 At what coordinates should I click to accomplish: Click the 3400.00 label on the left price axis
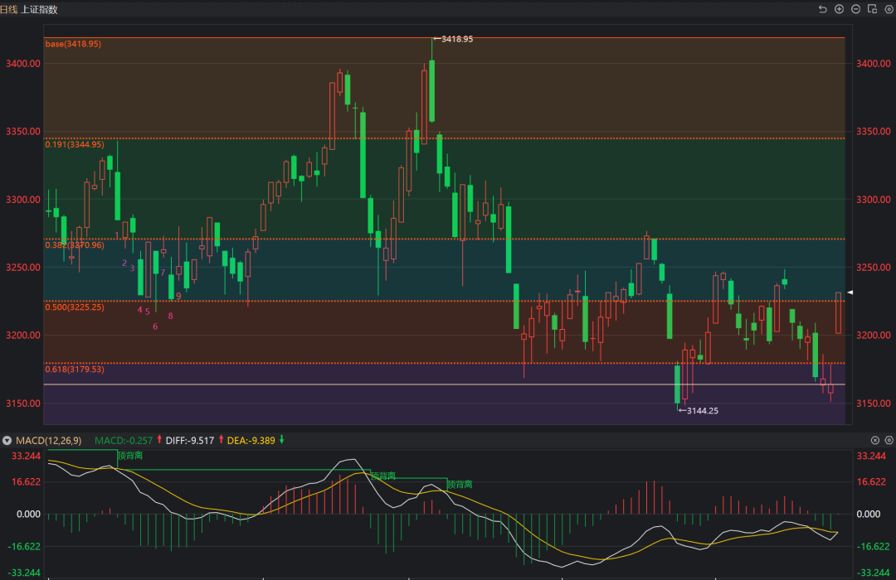pyautogui.click(x=23, y=63)
